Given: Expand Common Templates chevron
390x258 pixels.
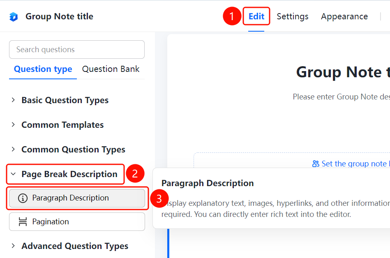Looking at the screenshot, I should (x=13, y=124).
